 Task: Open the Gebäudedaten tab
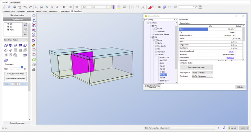[15, 2]
